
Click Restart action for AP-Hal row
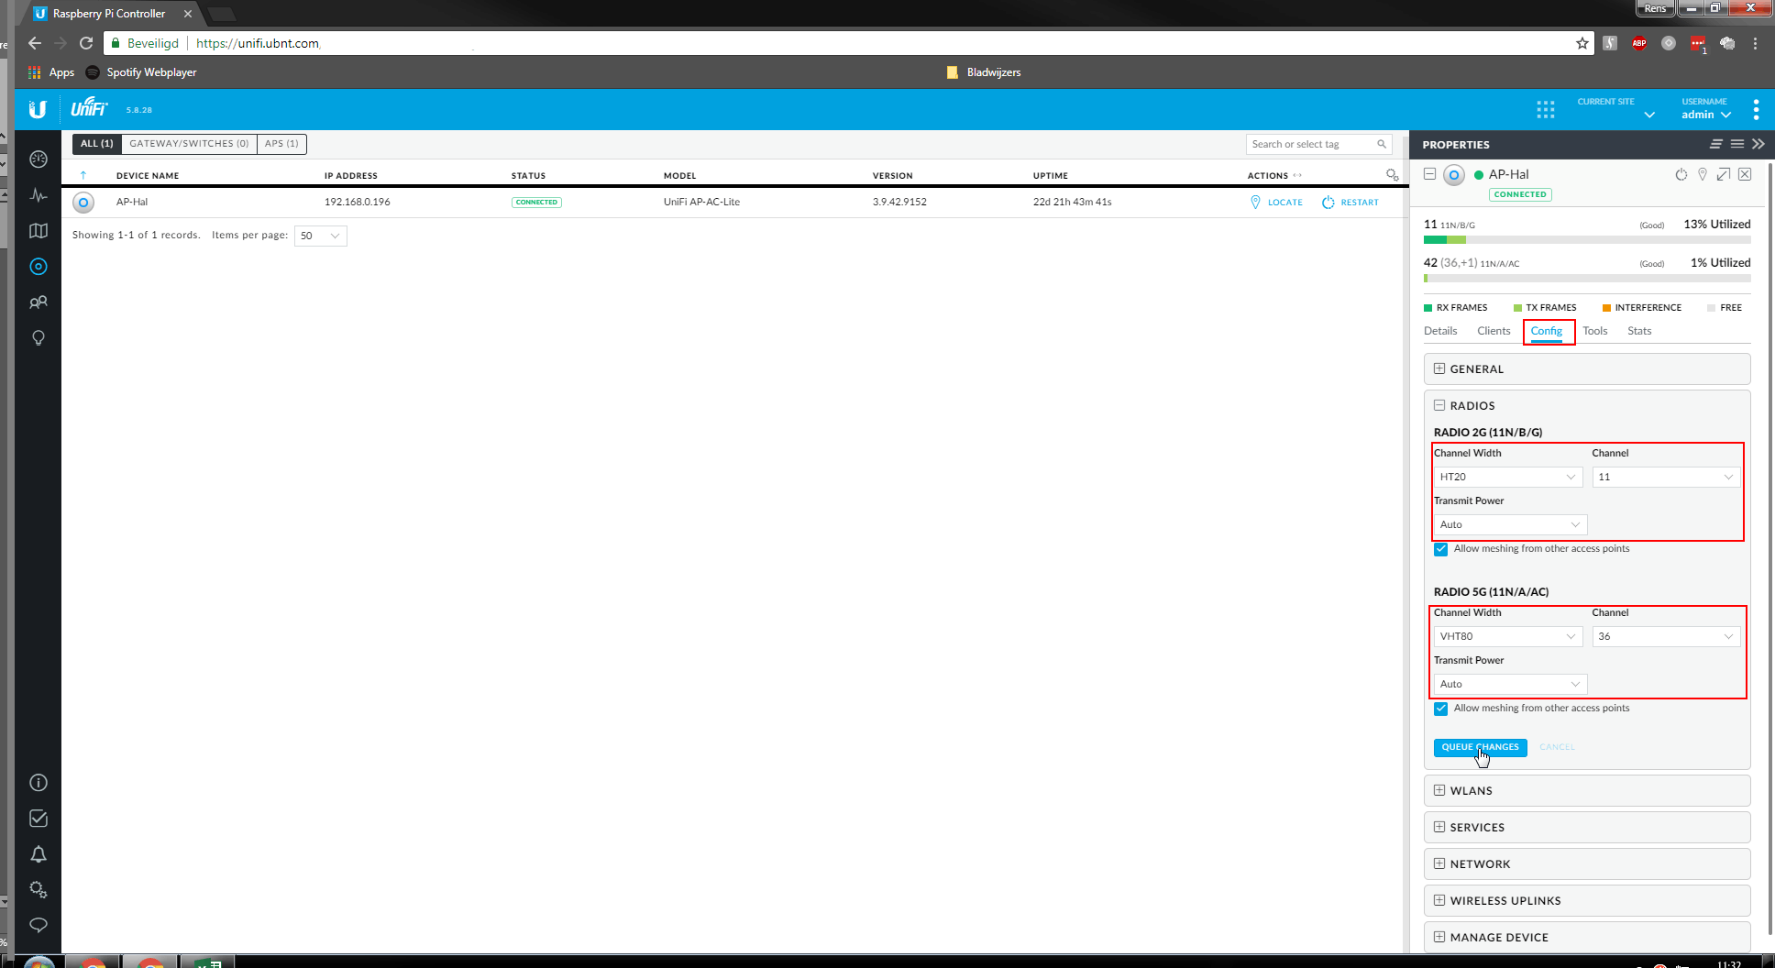pos(1351,203)
